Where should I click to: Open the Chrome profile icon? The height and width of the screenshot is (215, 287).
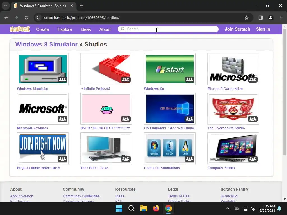270,18
